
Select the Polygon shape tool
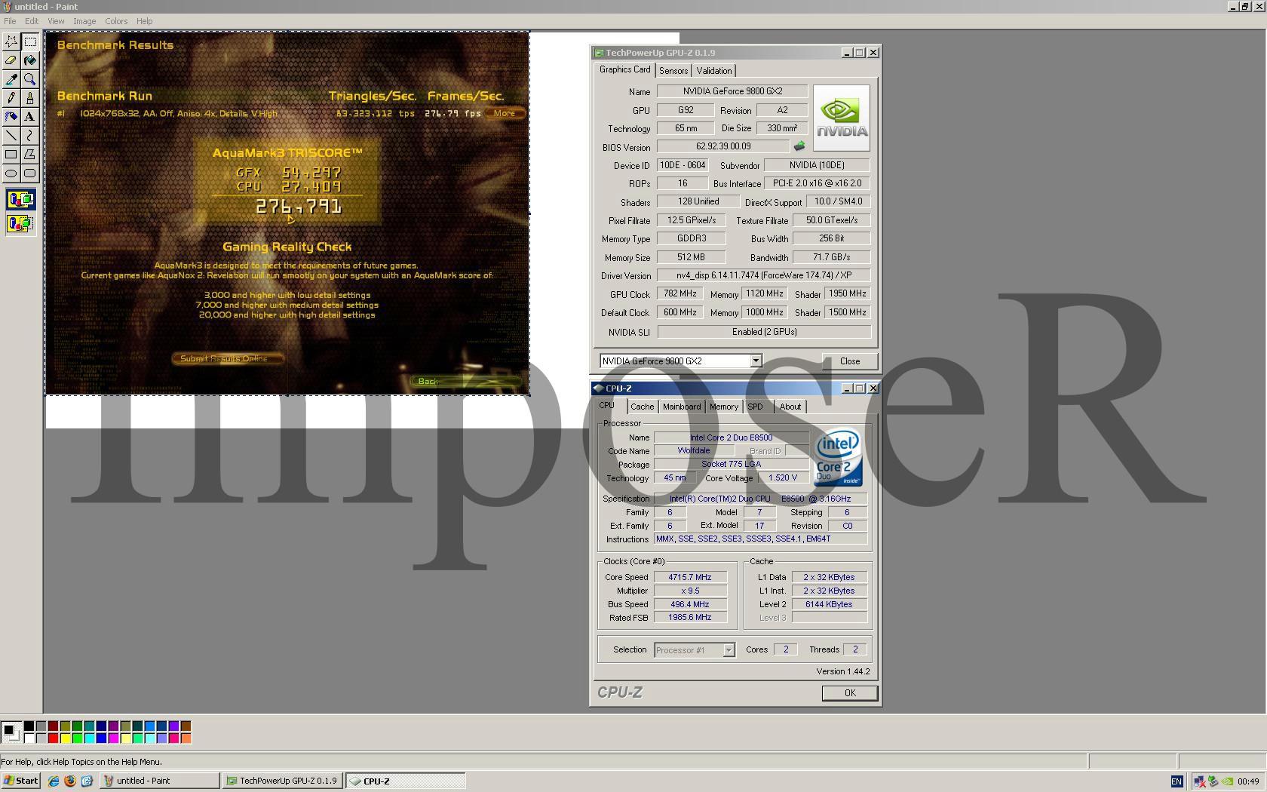tap(30, 155)
